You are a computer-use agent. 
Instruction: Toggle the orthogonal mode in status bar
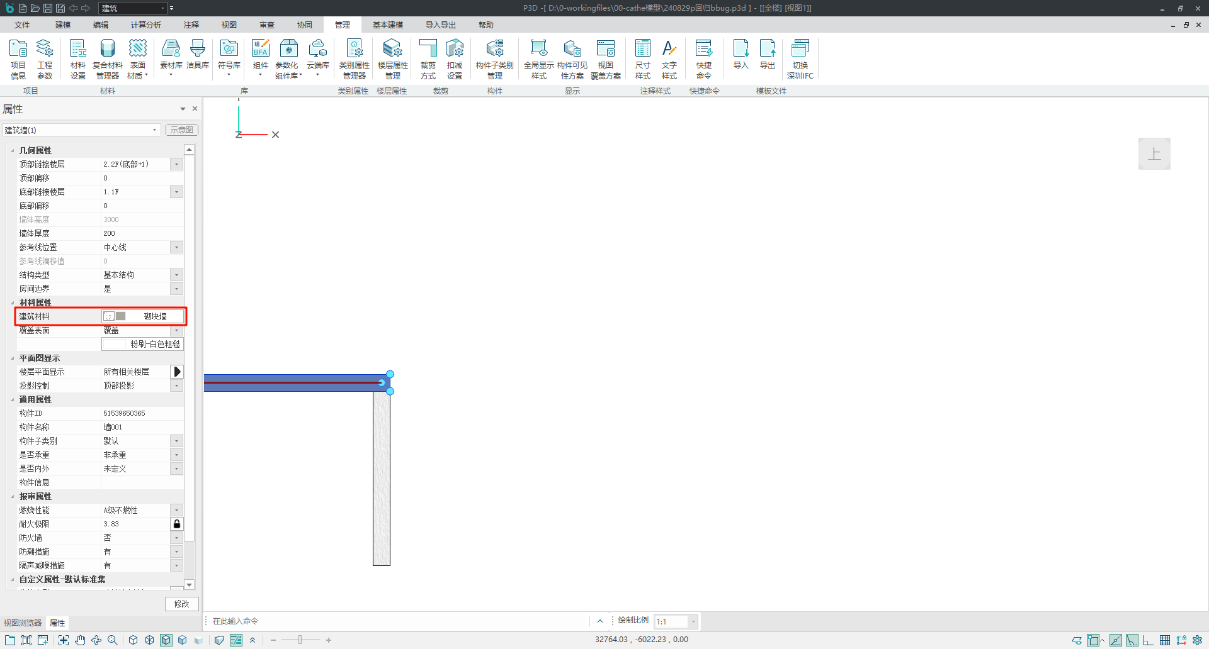[1149, 640]
